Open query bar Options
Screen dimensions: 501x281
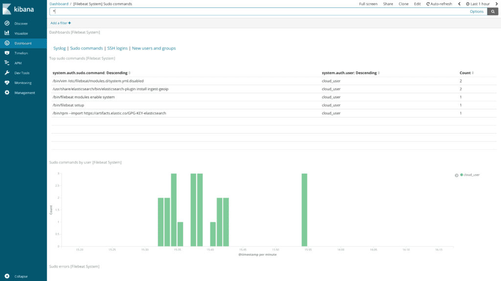point(477,12)
